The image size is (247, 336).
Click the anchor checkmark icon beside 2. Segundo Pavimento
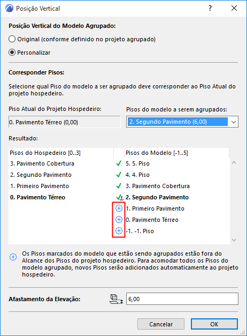[120, 197]
